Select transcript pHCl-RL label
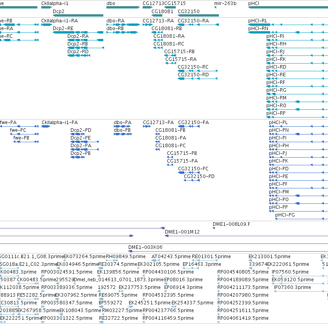 click(257, 21)
